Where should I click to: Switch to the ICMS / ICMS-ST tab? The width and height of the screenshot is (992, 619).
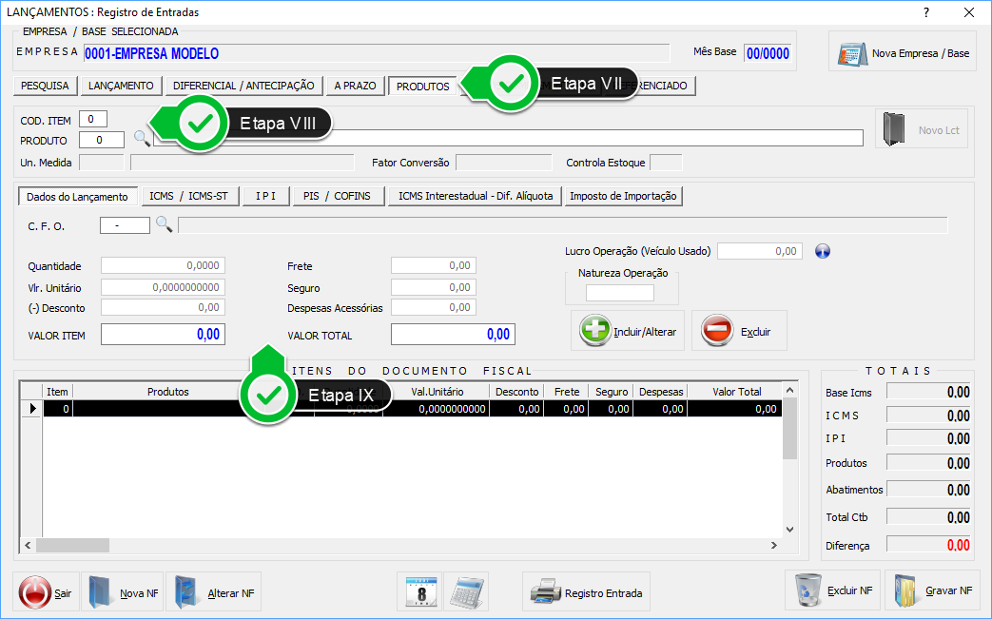click(x=188, y=196)
